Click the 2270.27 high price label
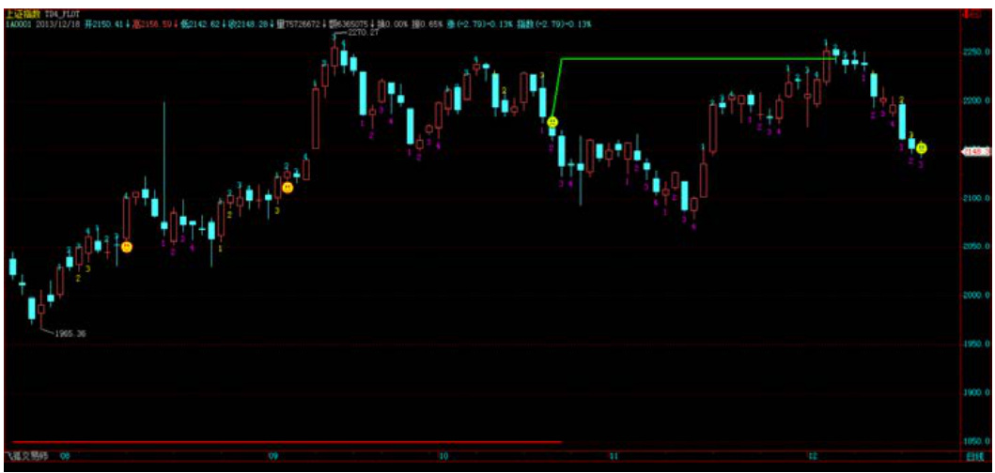995x473 pixels. 364,32
